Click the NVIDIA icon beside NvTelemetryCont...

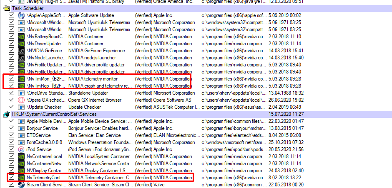tap(21, 178)
